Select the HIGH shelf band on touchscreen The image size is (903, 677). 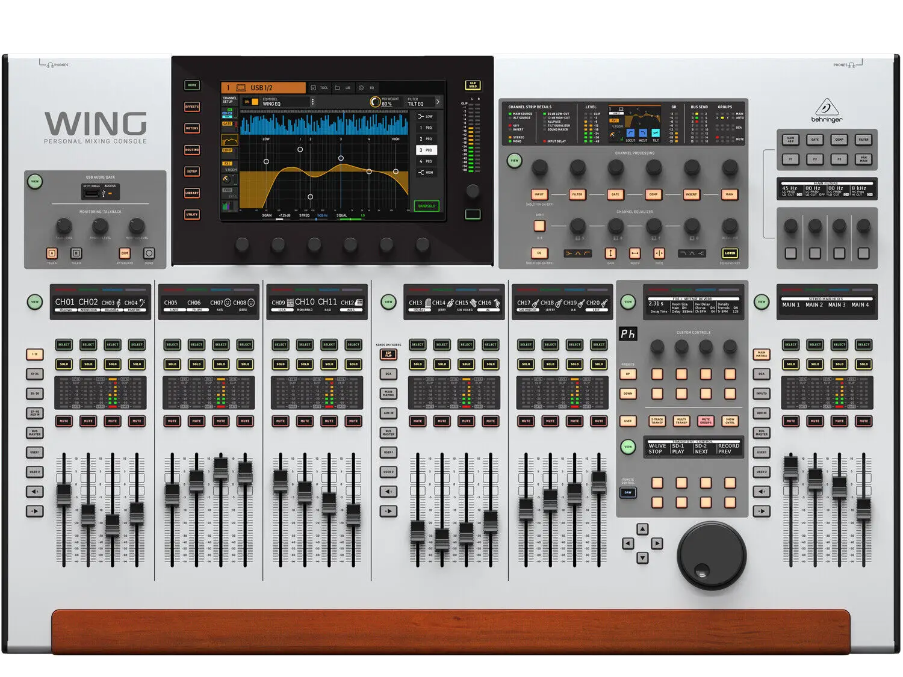(x=426, y=173)
